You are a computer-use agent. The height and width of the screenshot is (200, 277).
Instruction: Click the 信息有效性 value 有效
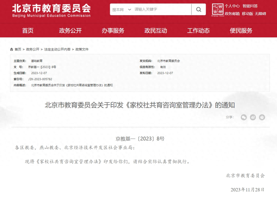[x=163, y=67]
